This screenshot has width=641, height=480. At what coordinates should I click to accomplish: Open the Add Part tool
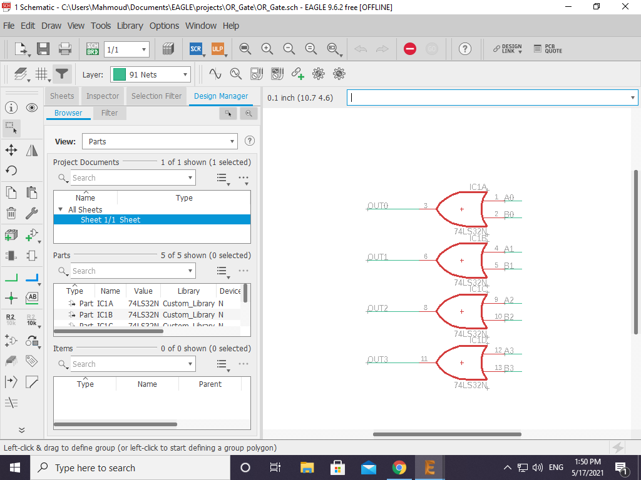[x=11, y=234]
